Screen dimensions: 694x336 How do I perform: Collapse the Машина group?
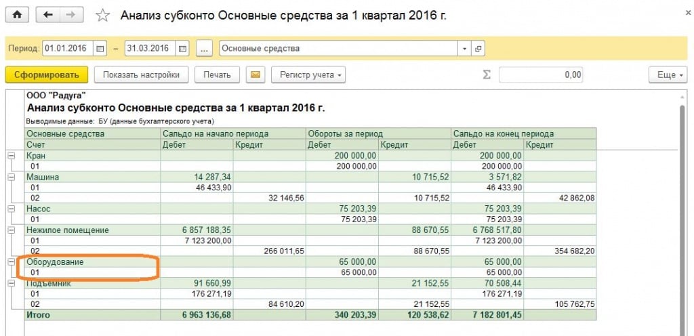pos(11,177)
